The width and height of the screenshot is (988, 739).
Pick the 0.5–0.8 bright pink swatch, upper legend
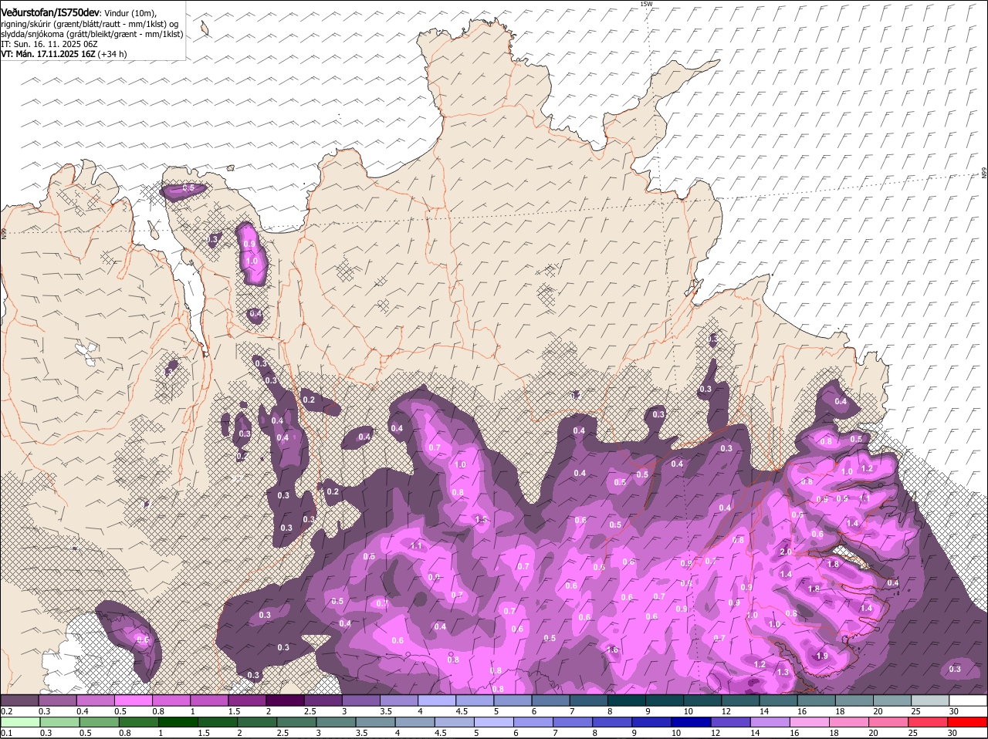[x=133, y=700]
